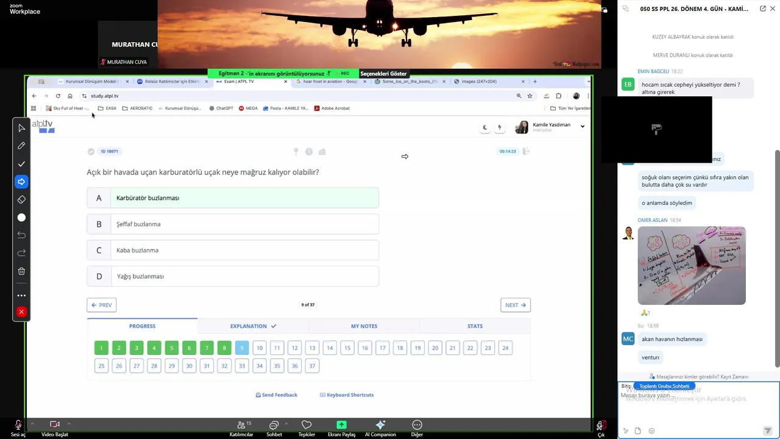Click the question ID 18071 badge

110,151
